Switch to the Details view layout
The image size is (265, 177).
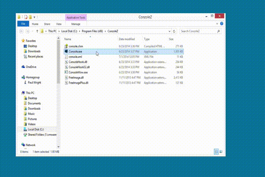click(216, 152)
